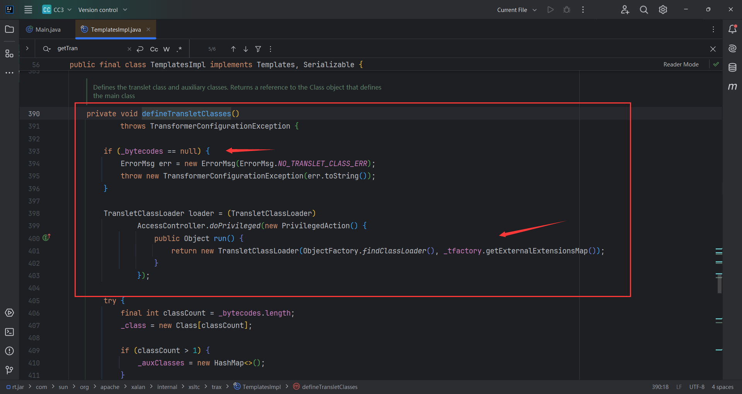Screen dimensions: 742x394
Task: Click in the getTran search field
Action: click(91, 48)
